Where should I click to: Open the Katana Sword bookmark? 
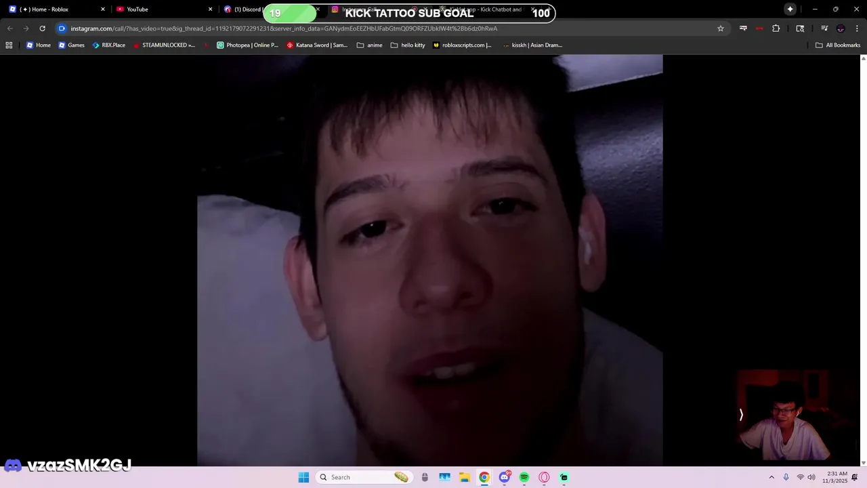(x=317, y=45)
